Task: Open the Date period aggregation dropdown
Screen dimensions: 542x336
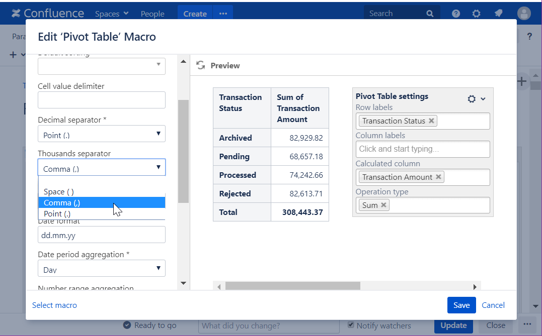Action: (102, 268)
